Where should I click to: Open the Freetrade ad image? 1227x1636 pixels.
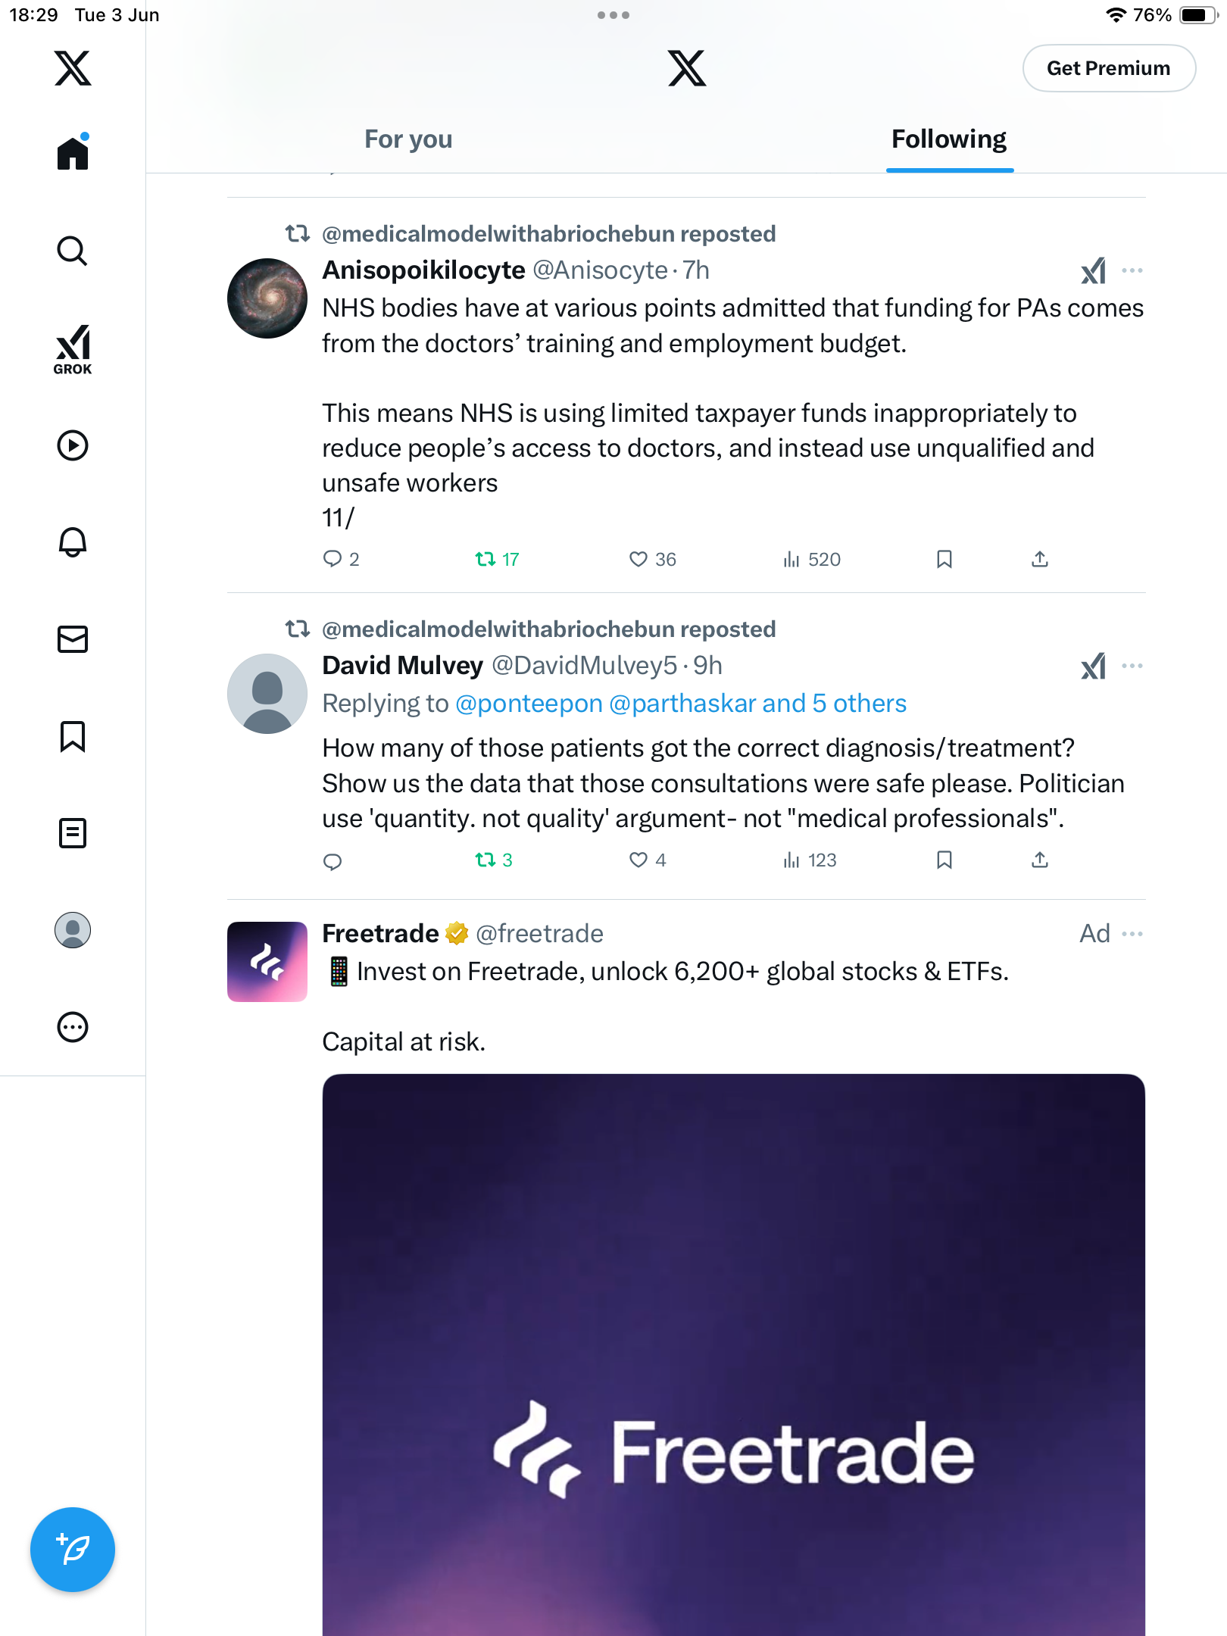[733, 1354]
